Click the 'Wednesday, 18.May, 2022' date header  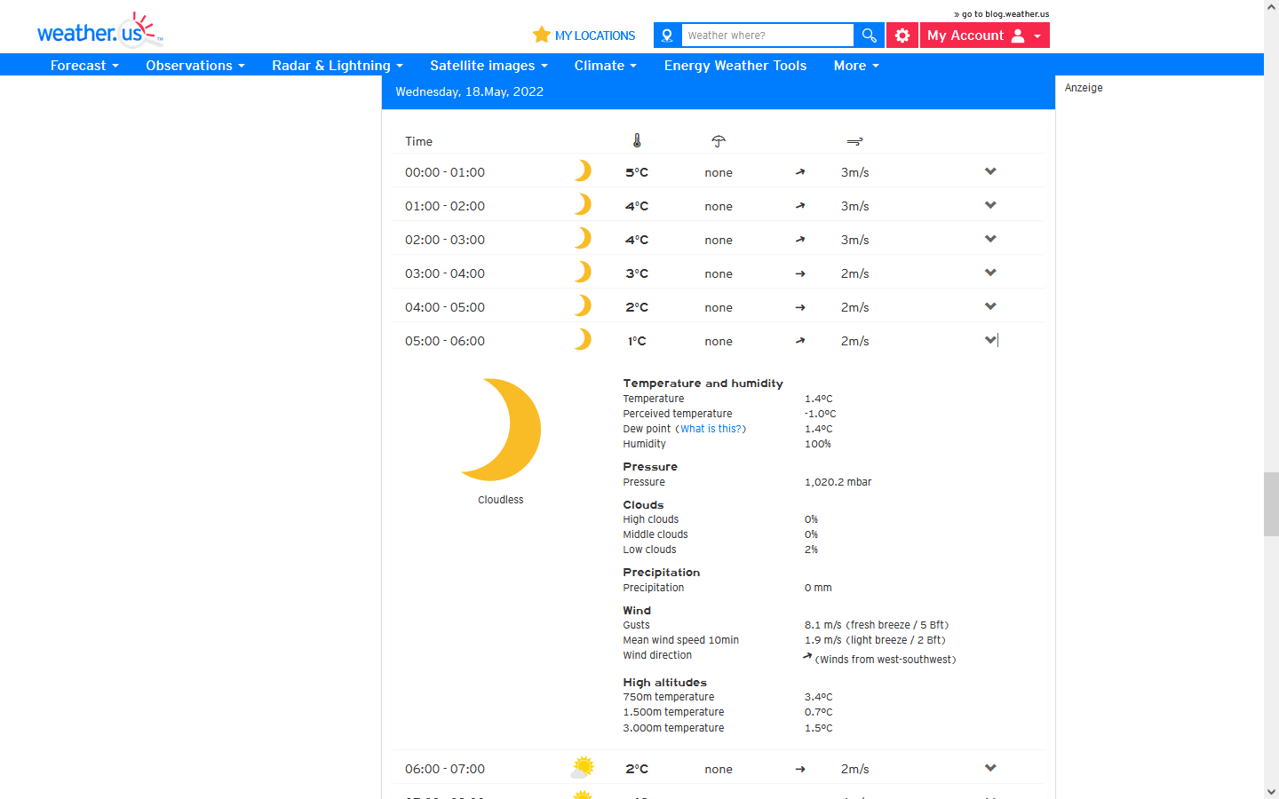469,91
